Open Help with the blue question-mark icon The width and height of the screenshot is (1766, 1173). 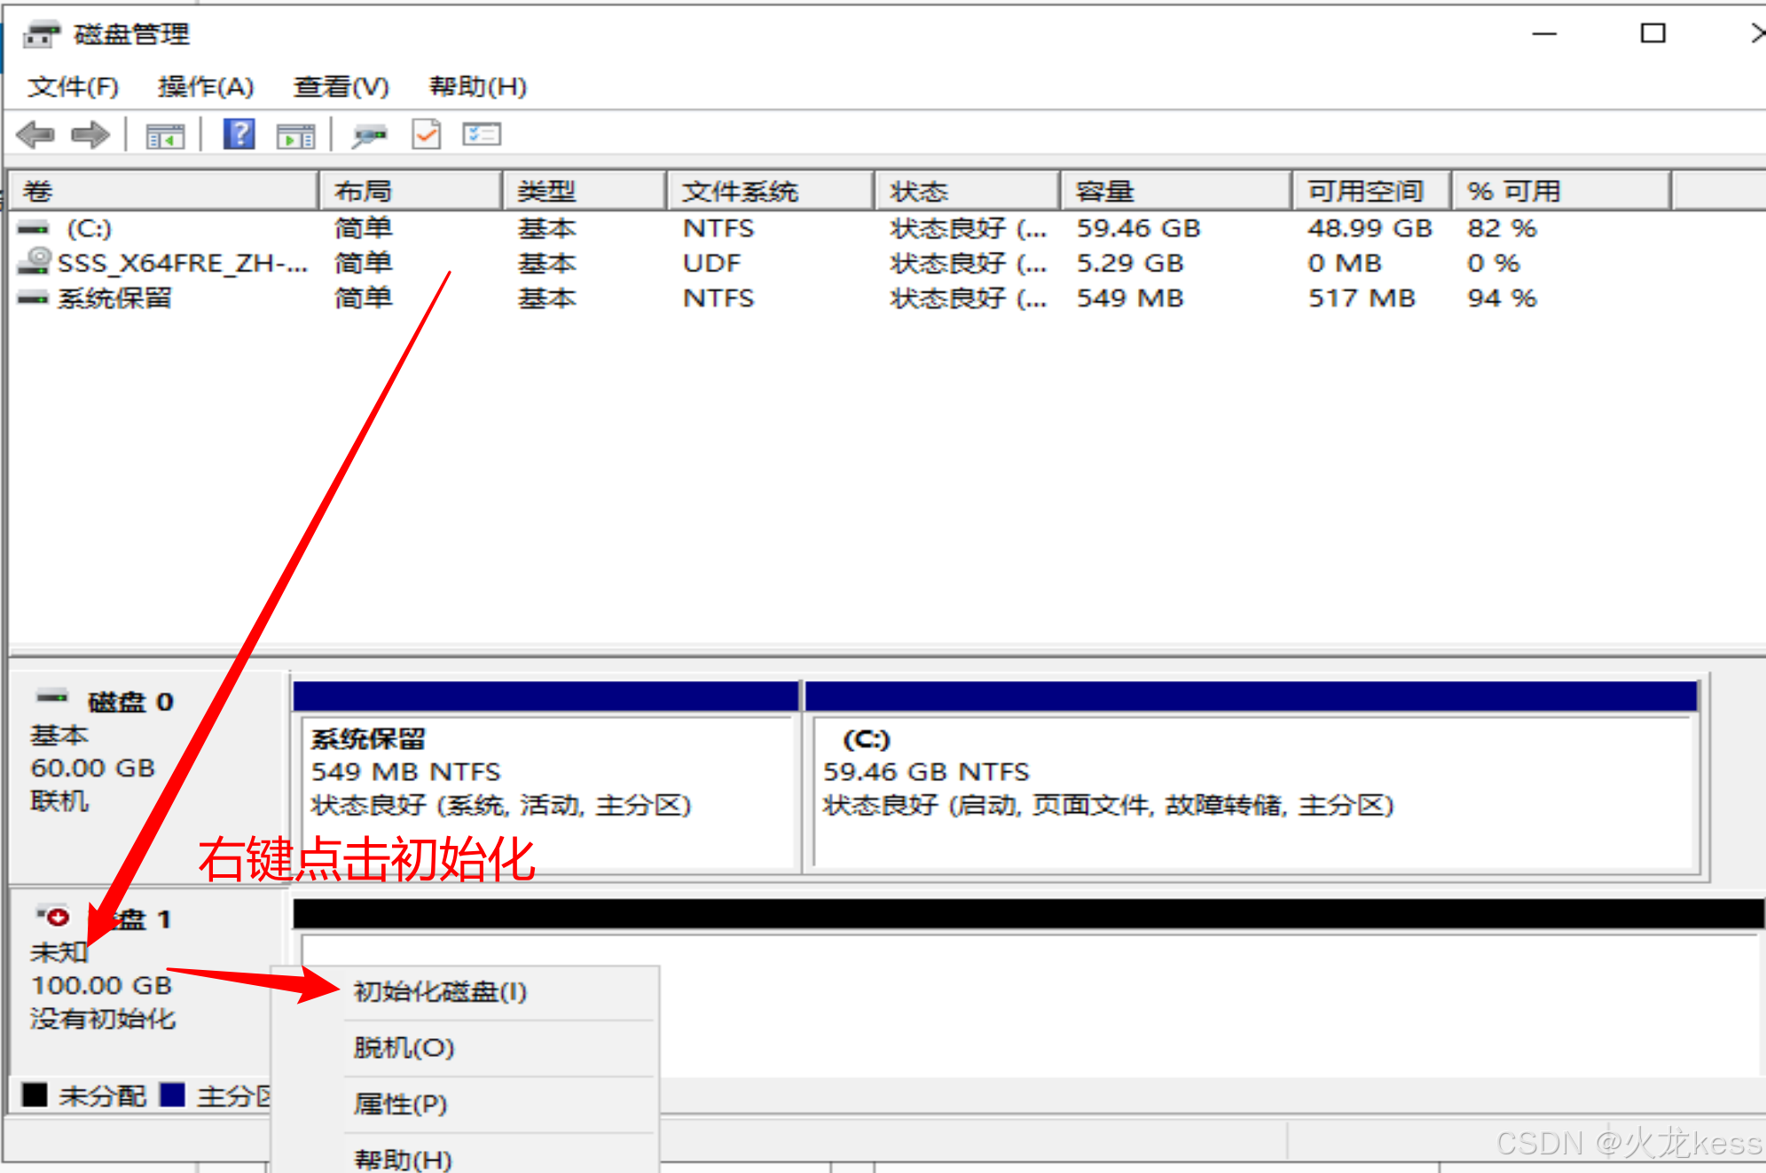tap(239, 135)
